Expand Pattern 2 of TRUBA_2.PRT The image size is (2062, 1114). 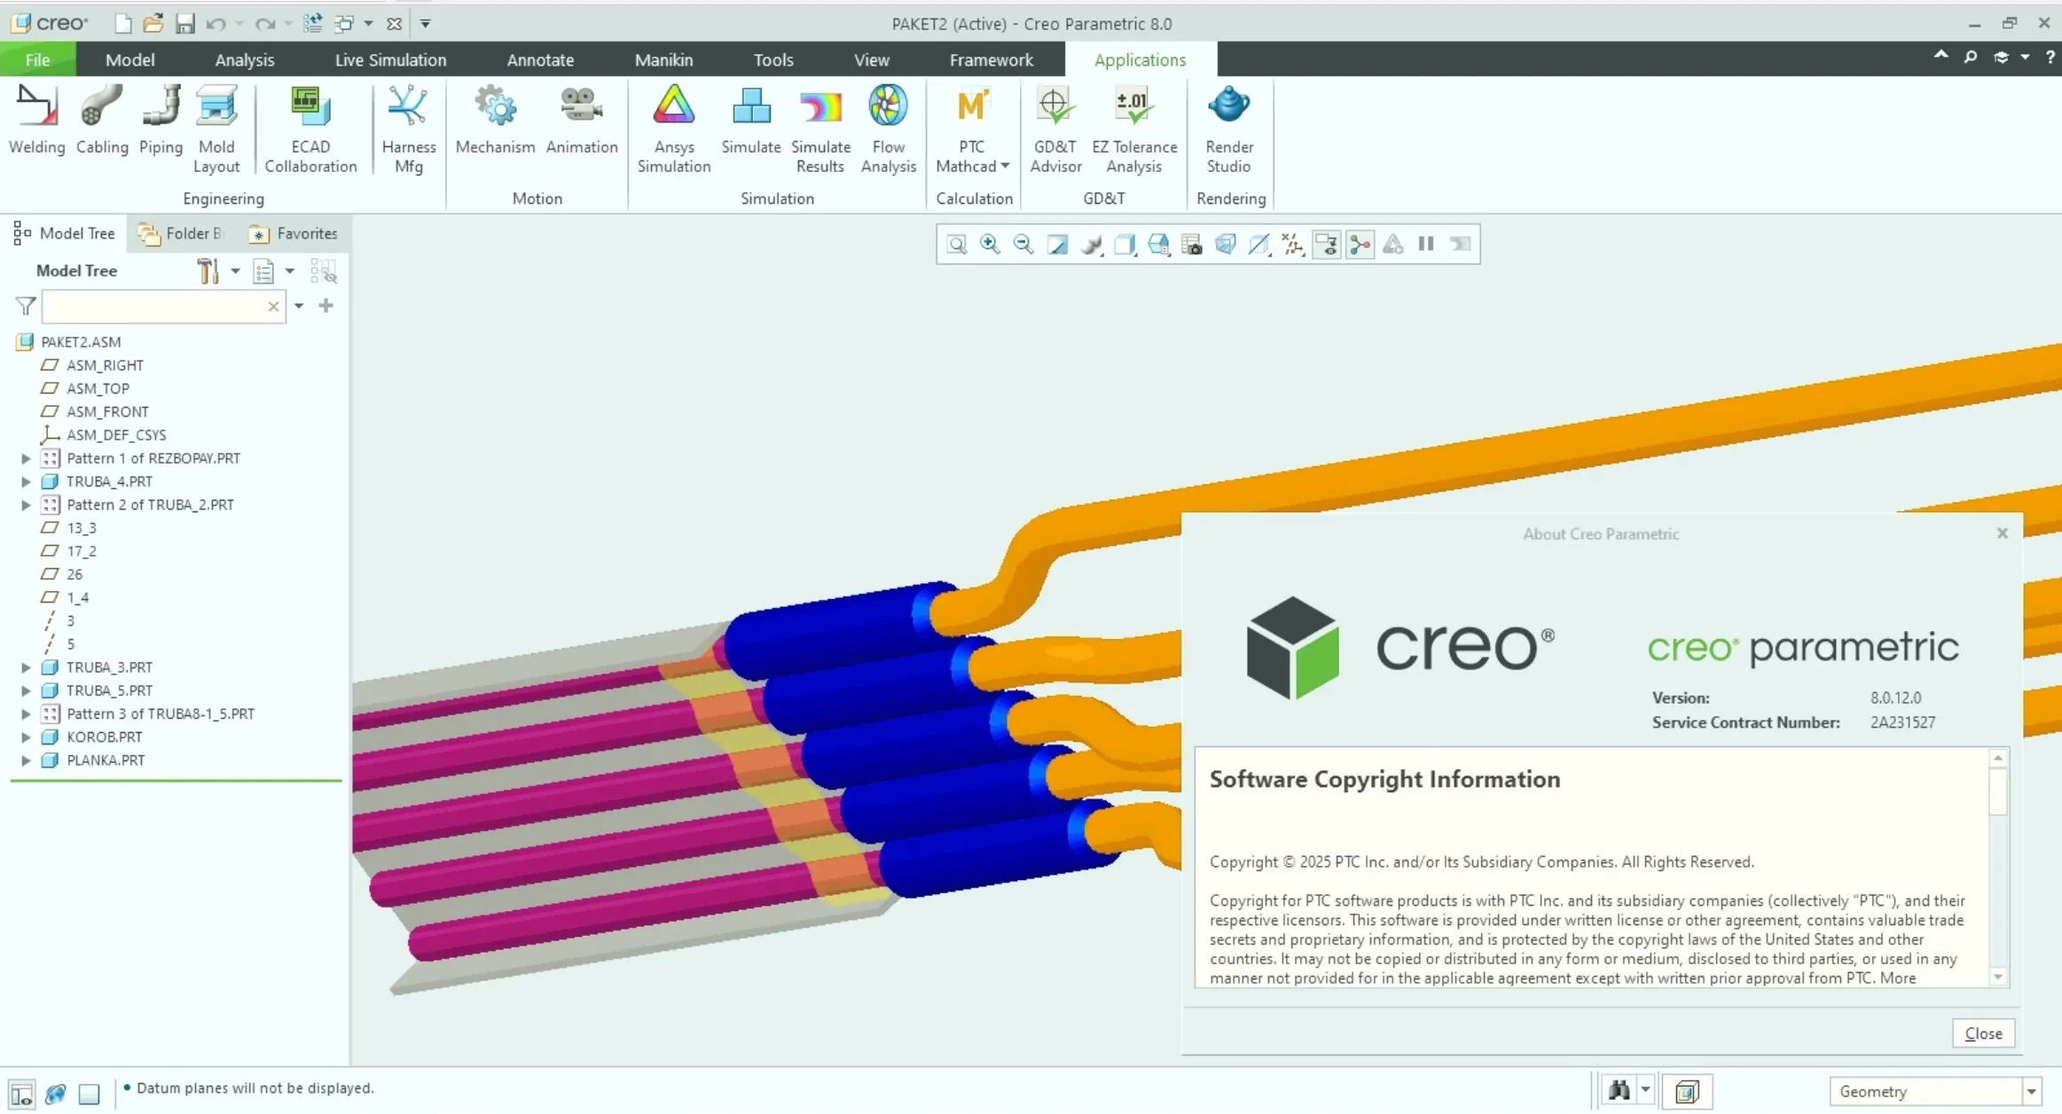(x=26, y=504)
